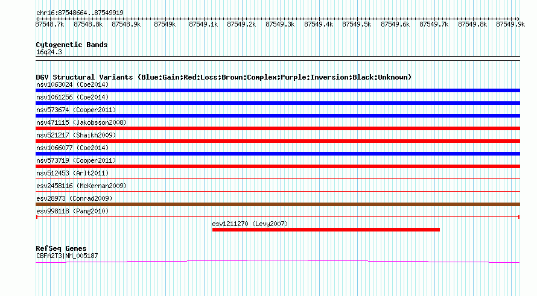Click the 87549.7k ruler tick label
The height and width of the screenshot is (296, 537).
(x=434, y=24)
